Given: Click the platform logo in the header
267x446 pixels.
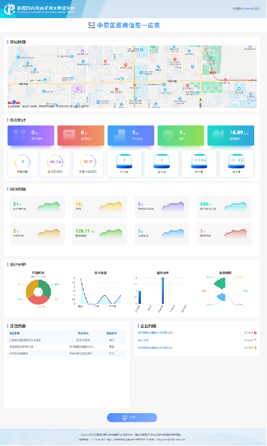Looking at the screenshot, I should coord(9,9).
